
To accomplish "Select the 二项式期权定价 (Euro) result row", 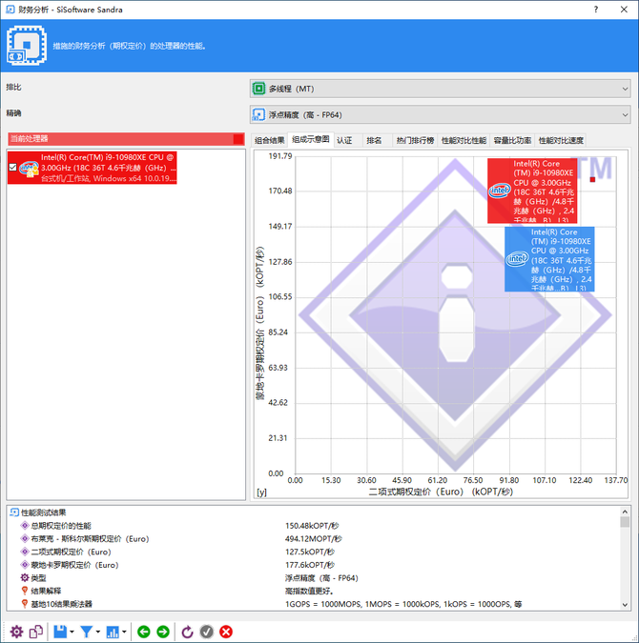I will tap(314, 552).
